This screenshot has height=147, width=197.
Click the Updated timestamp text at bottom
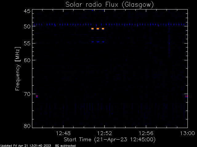click(x=26, y=146)
